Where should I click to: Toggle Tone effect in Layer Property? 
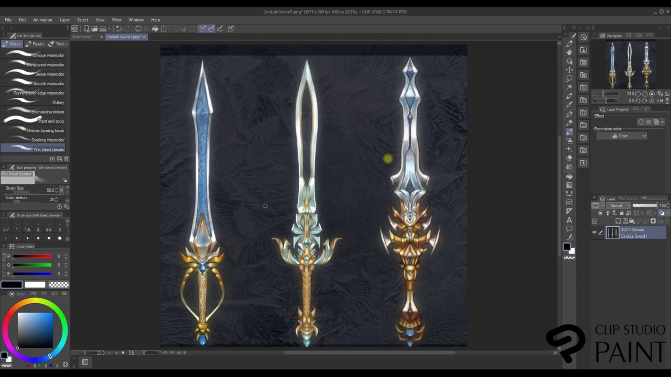click(x=648, y=122)
